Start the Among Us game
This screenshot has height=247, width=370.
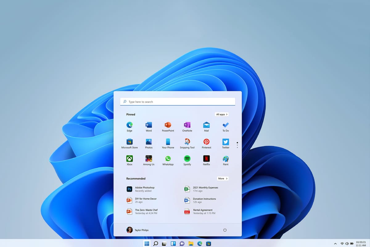(149, 161)
